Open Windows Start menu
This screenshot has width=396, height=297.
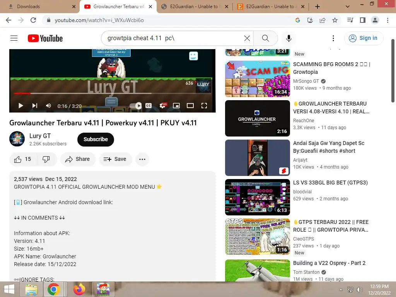tap(9, 289)
